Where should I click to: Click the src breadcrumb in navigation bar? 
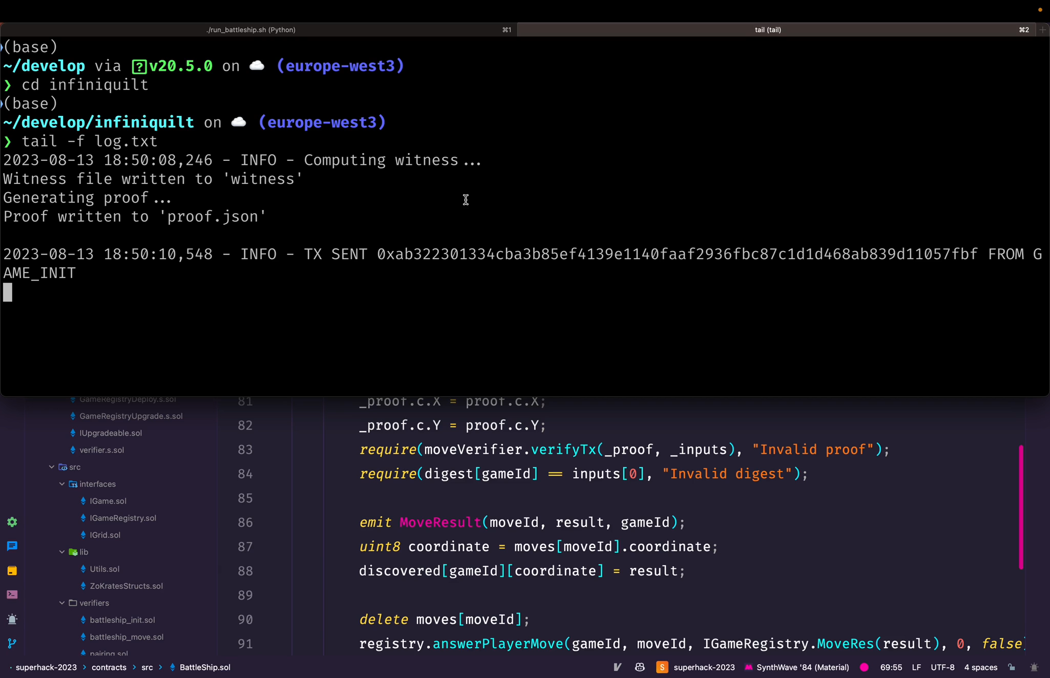click(x=147, y=667)
